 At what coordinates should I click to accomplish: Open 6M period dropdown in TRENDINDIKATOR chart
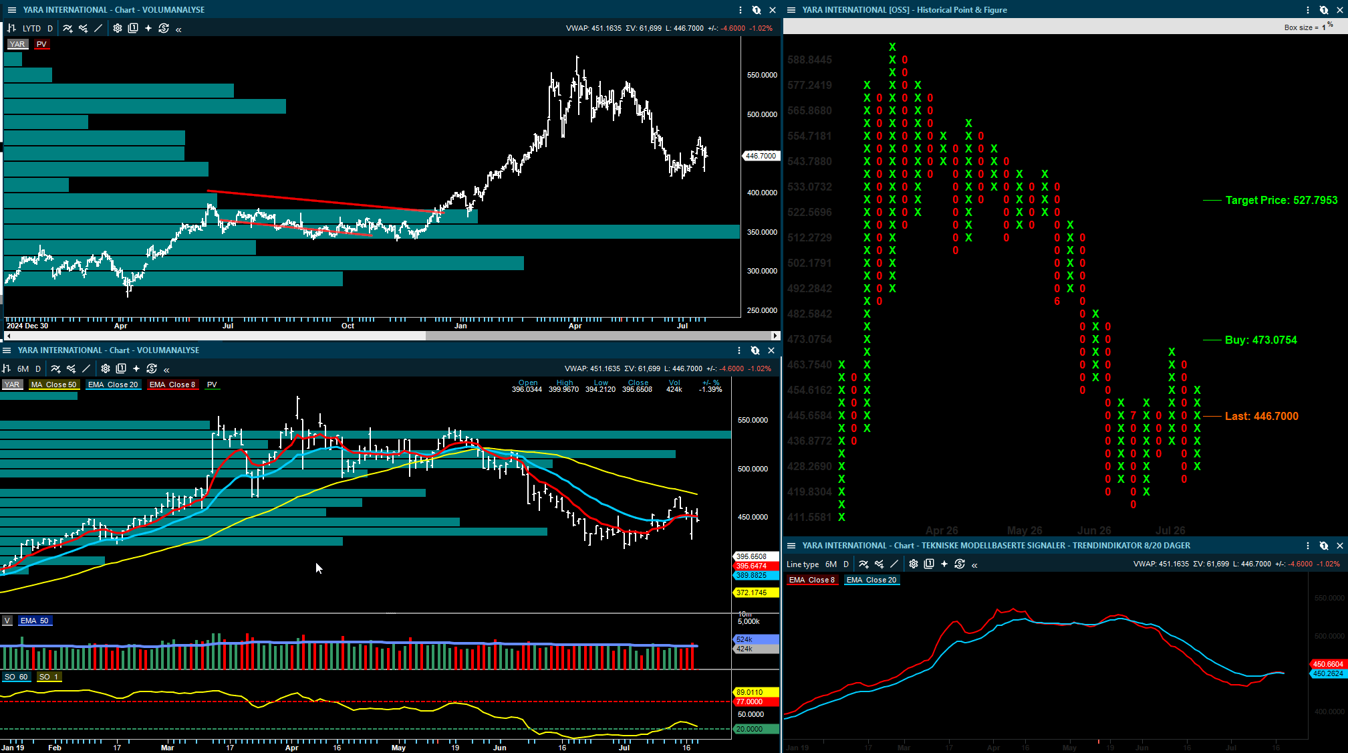(831, 564)
